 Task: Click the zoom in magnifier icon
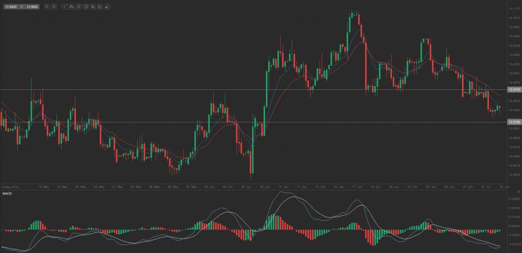pos(54,7)
